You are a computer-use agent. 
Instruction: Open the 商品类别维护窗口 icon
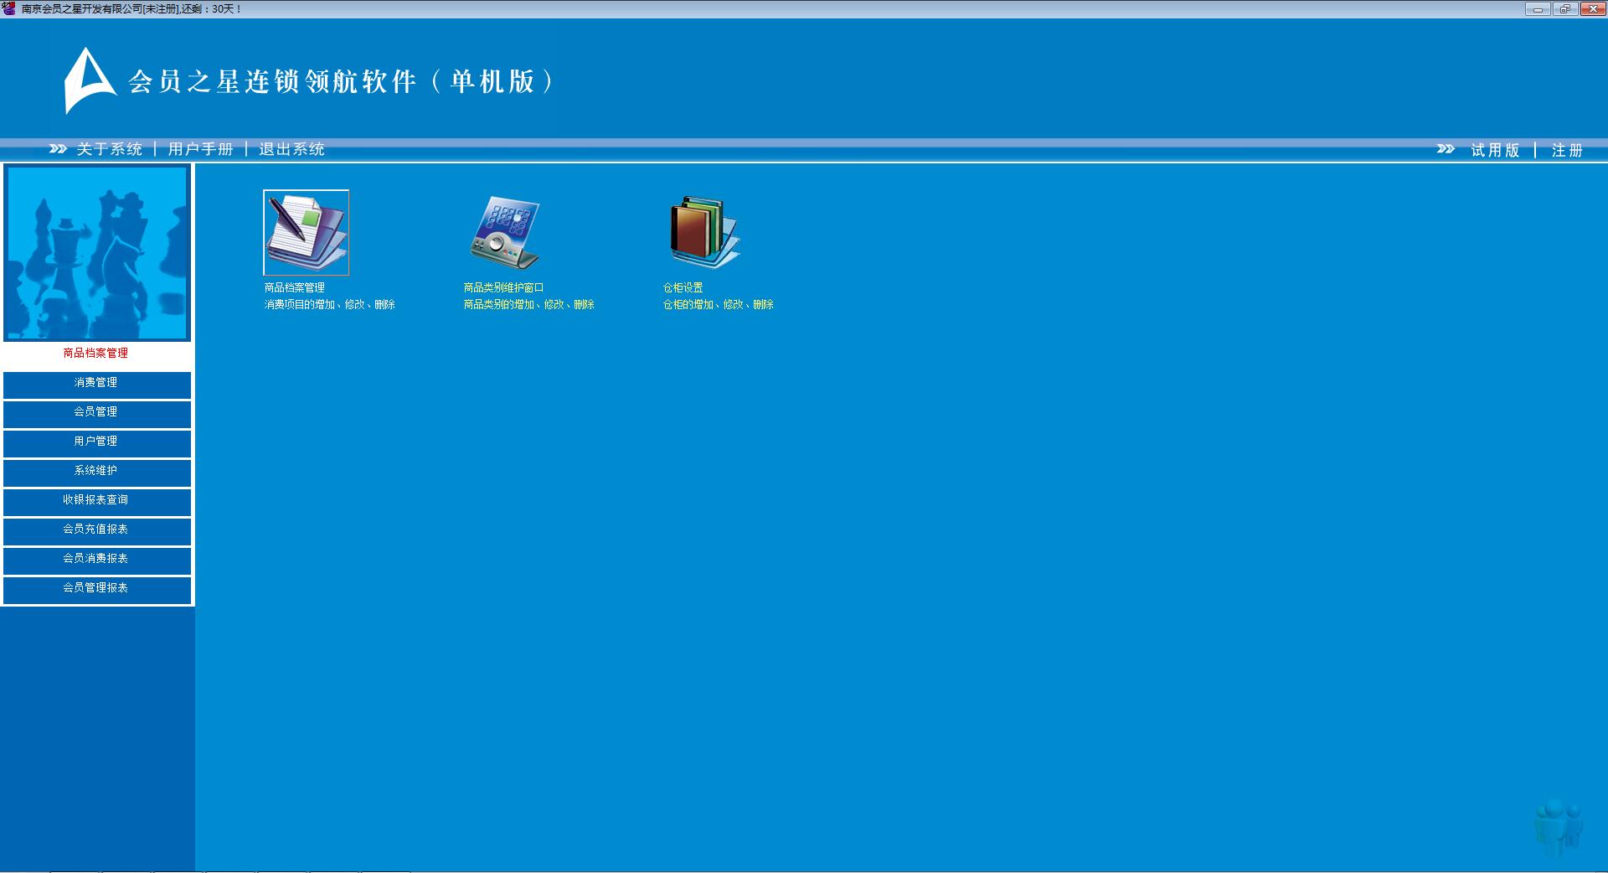point(505,233)
